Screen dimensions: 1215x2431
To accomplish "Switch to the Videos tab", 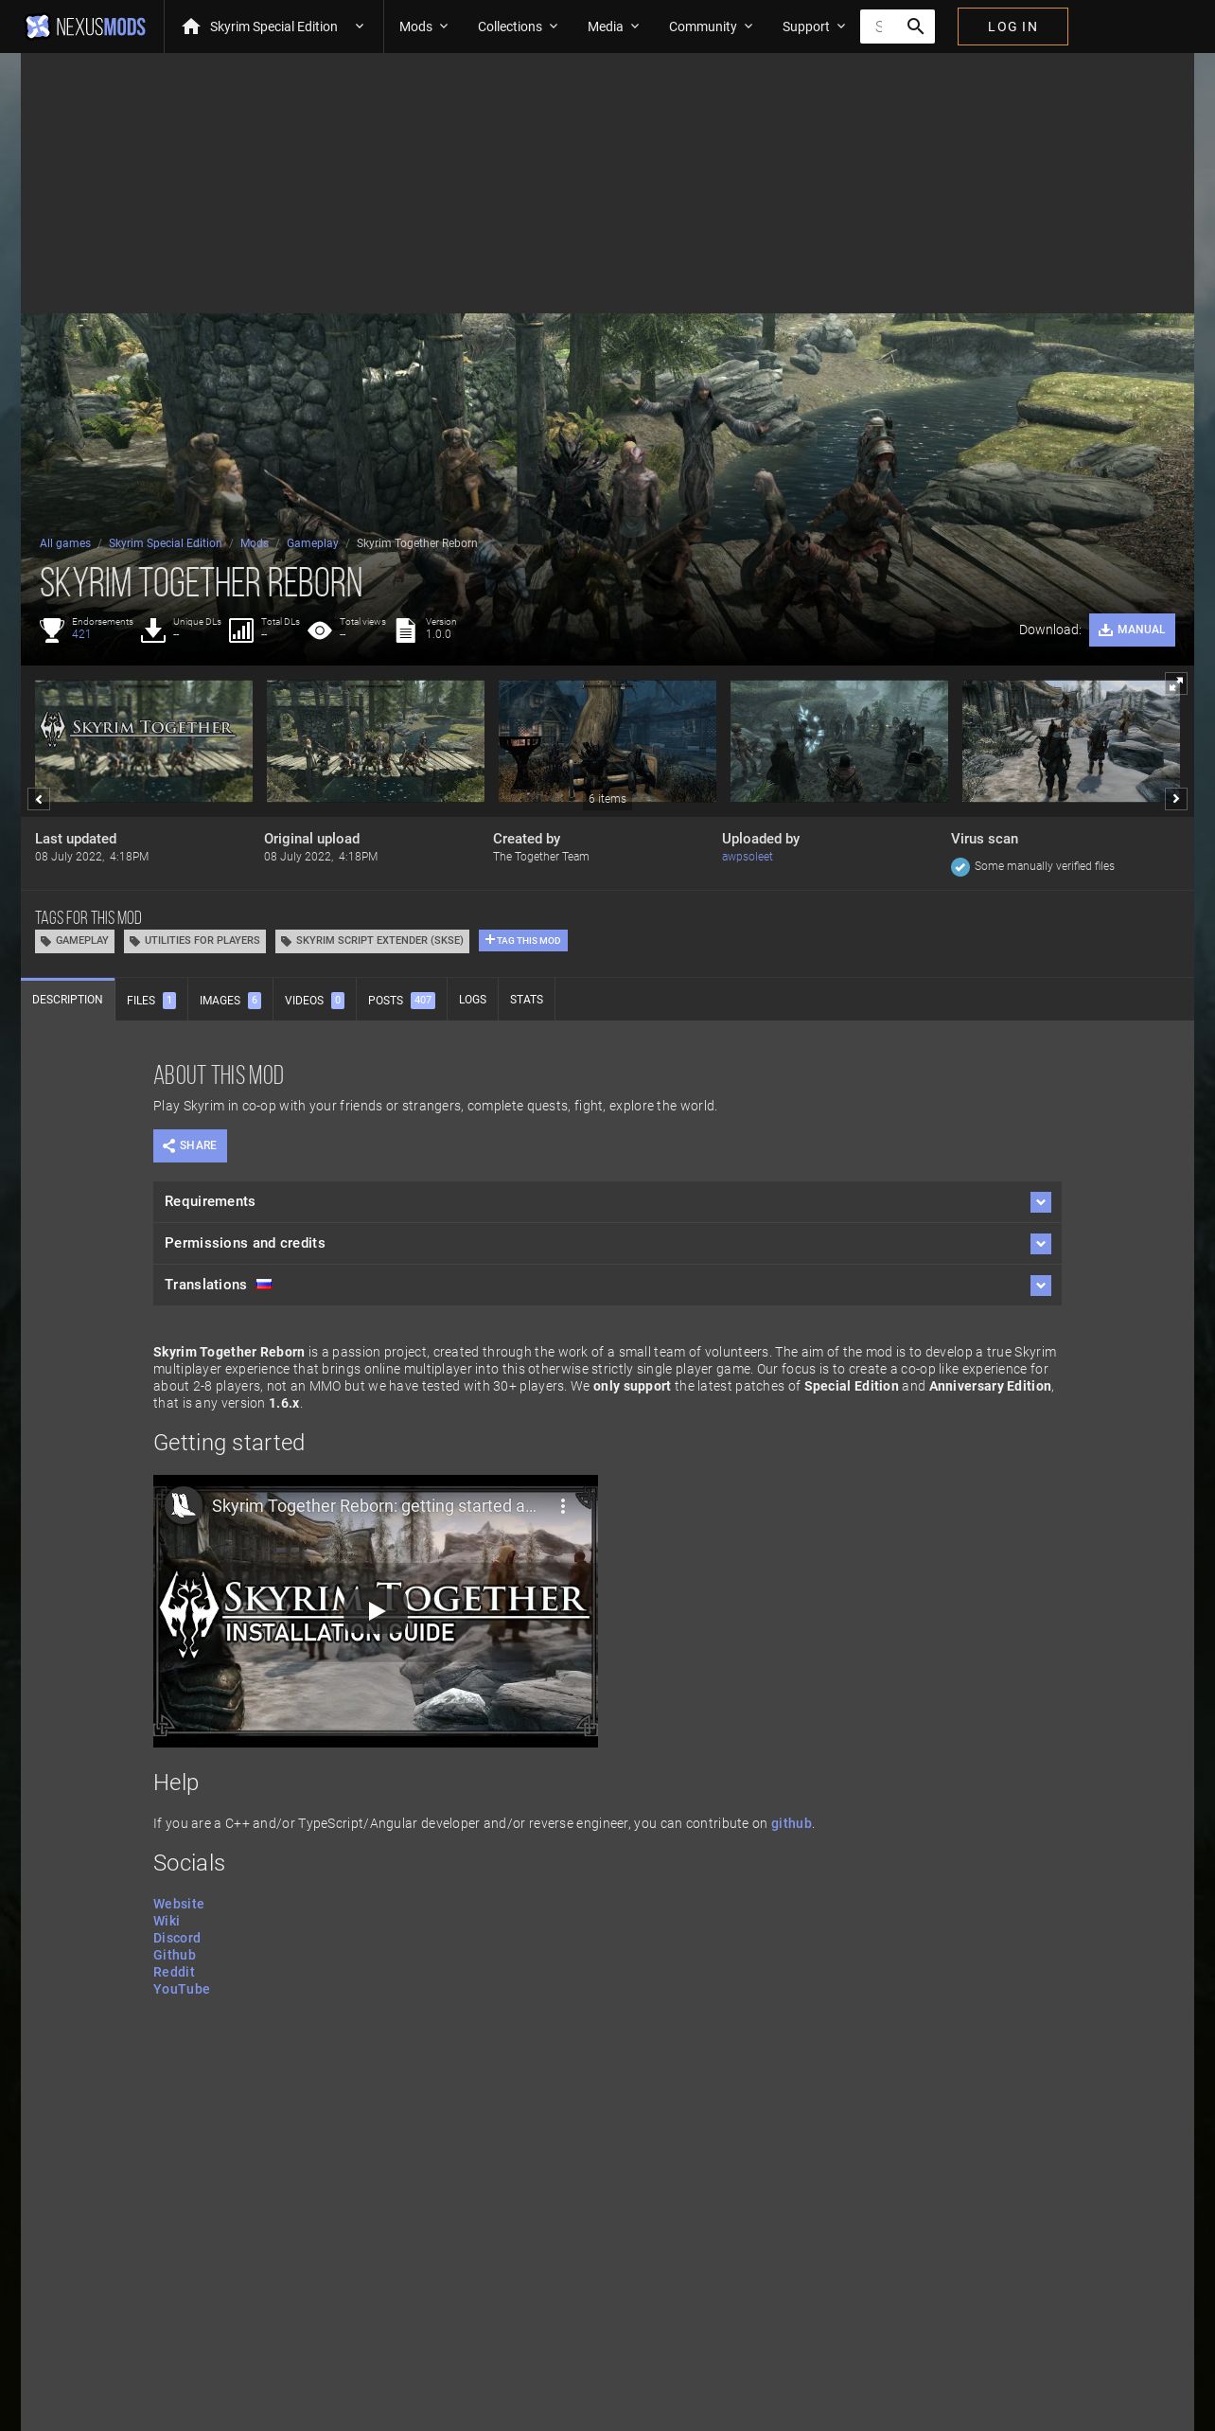I will pos(314,1000).
